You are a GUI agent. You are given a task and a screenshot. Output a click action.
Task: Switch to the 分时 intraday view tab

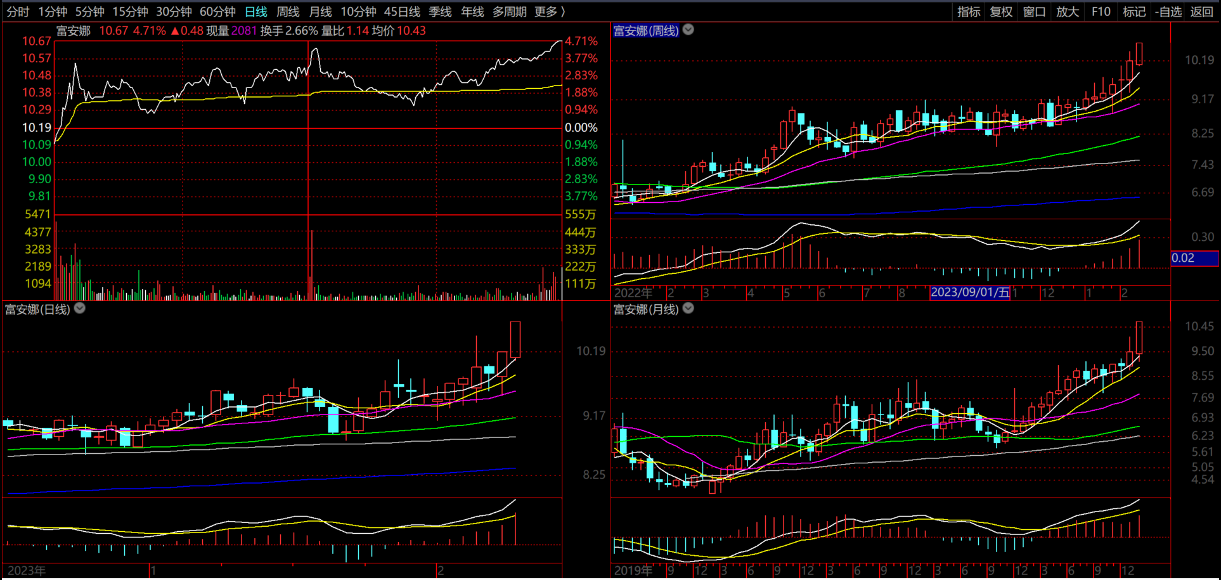18,12
